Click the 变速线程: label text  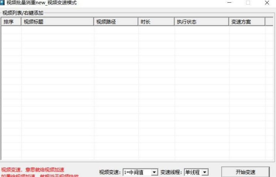pyautogui.click(x=172, y=172)
